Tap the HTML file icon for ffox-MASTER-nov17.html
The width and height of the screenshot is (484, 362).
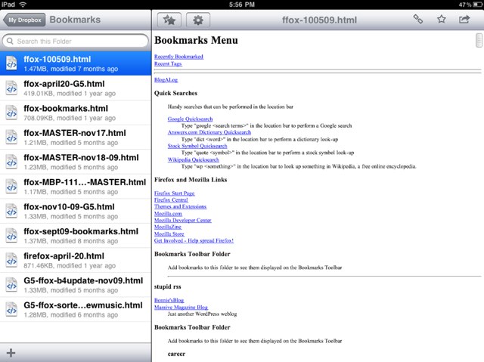pyautogui.click(x=11, y=138)
